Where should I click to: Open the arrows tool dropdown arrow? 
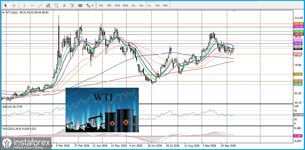tap(92, 6)
